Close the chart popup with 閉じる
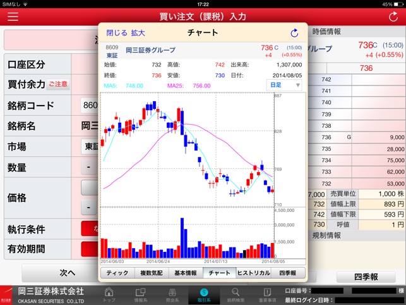This screenshot has height=305, width=406. (x=117, y=33)
